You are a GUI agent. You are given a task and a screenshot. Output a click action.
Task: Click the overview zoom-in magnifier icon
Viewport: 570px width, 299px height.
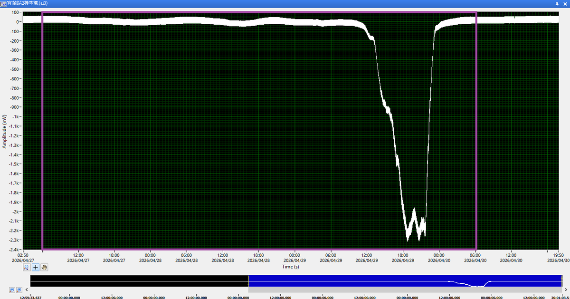coord(19,289)
